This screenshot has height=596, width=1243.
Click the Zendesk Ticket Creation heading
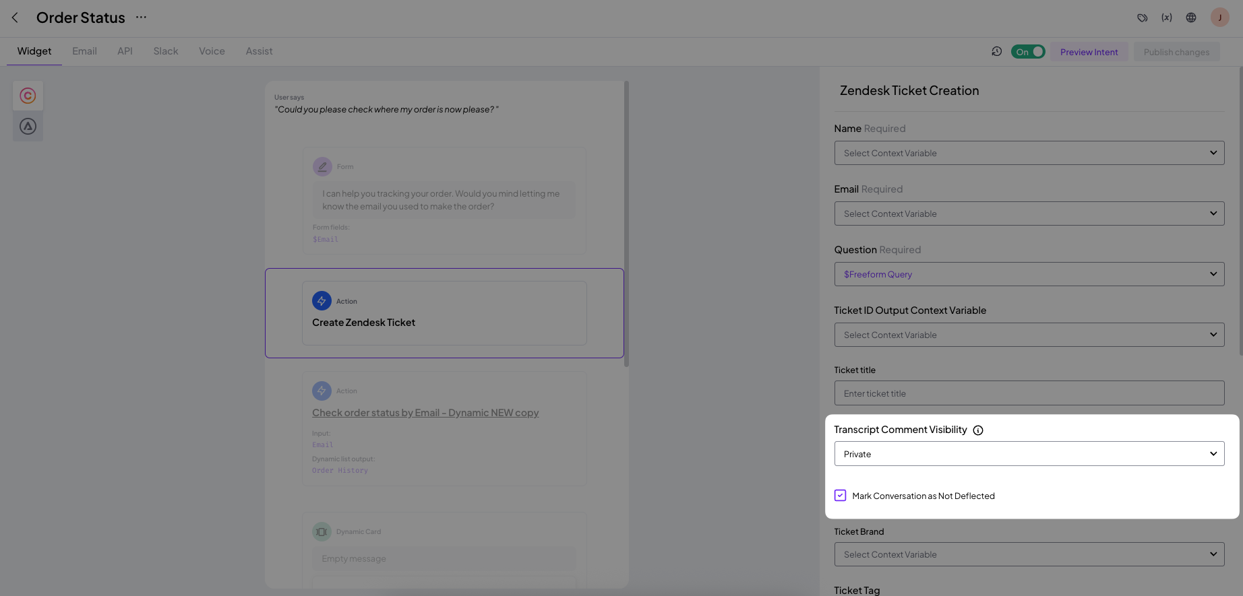[x=909, y=90]
